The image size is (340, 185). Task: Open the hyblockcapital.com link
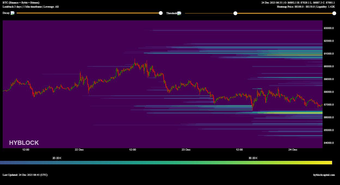pyautogui.click(x=324, y=175)
